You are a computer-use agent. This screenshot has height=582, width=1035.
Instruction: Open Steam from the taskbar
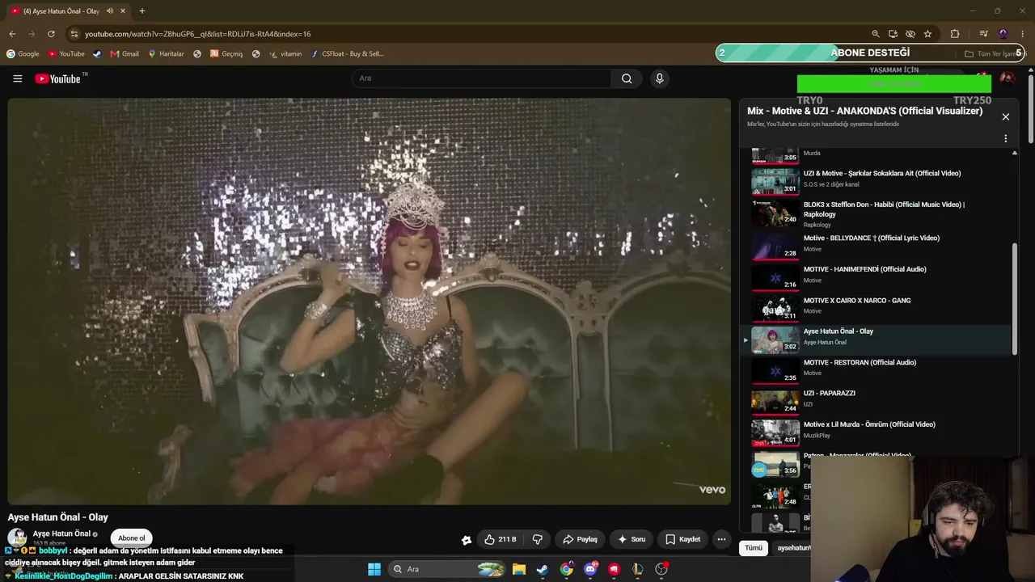pos(543,569)
